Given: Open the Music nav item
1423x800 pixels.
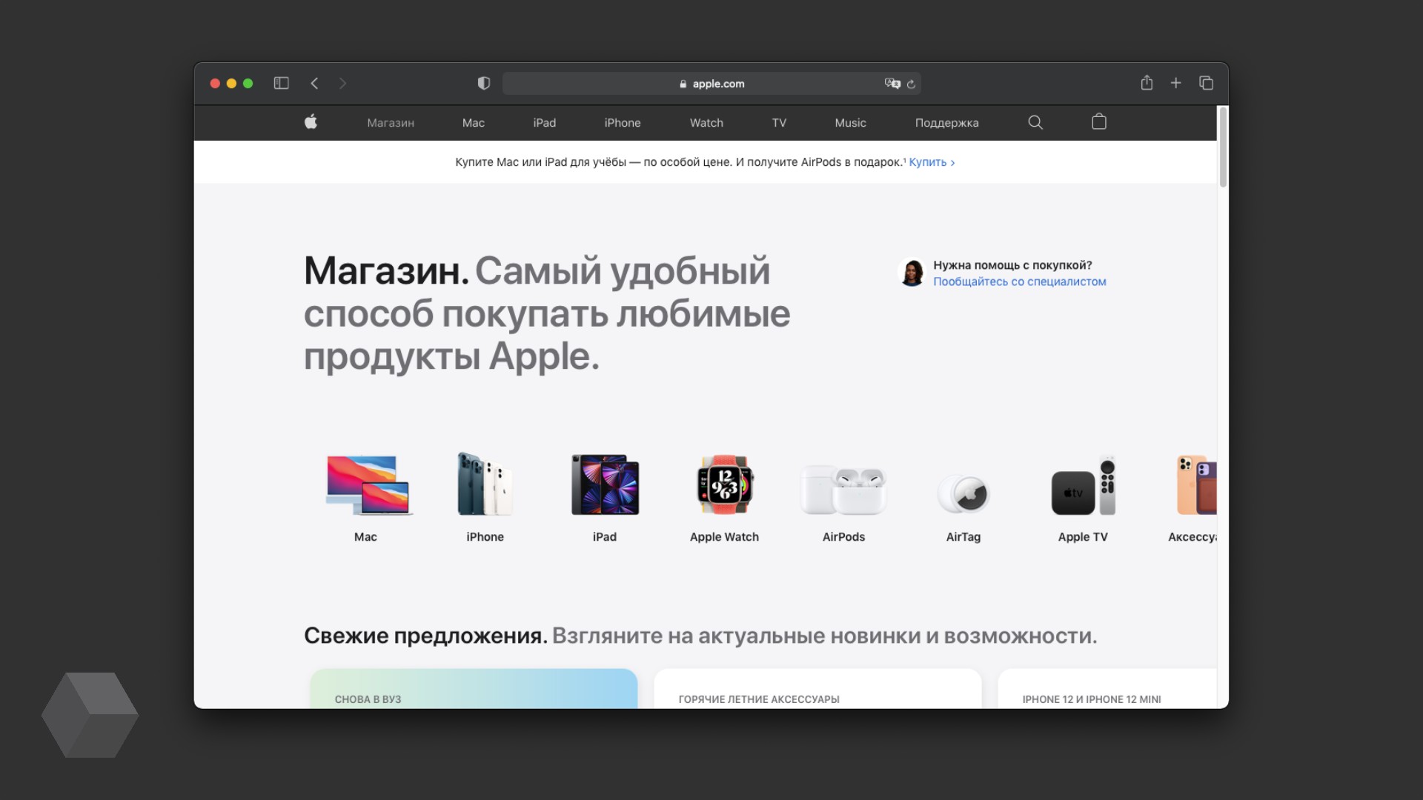Looking at the screenshot, I should click(850, 123).
